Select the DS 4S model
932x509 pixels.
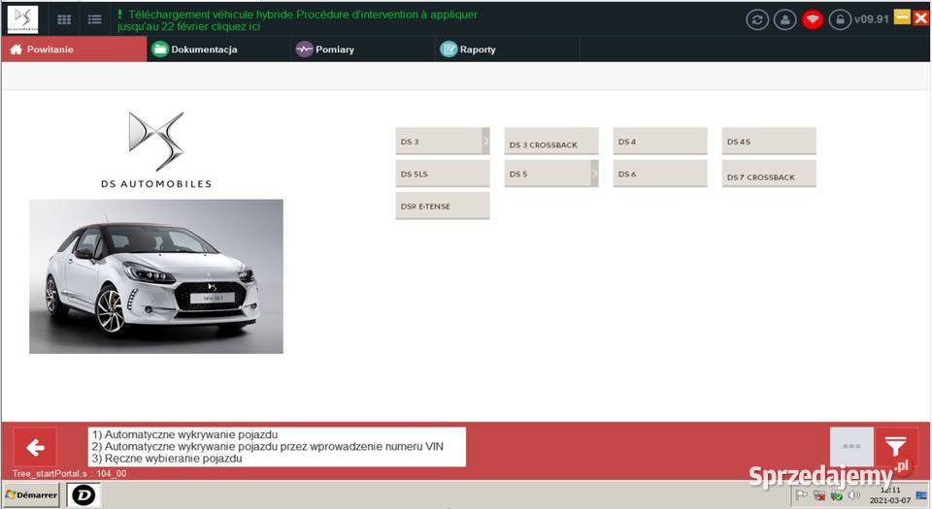769,142
